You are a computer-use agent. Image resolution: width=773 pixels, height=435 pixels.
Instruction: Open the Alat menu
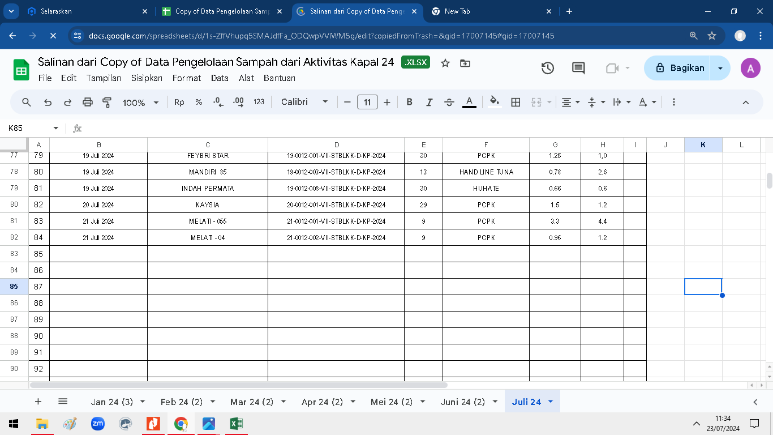[x=246, y=78]
